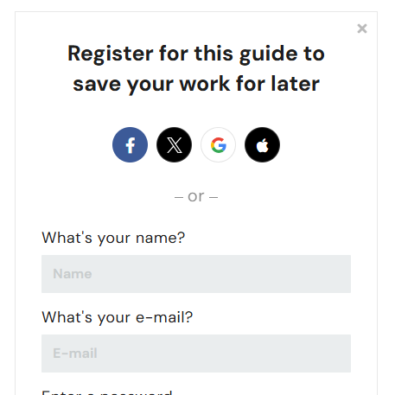The image size is (395, 395).
Task: Dismiss the popup with the gray ×
Action: (362, 29)
